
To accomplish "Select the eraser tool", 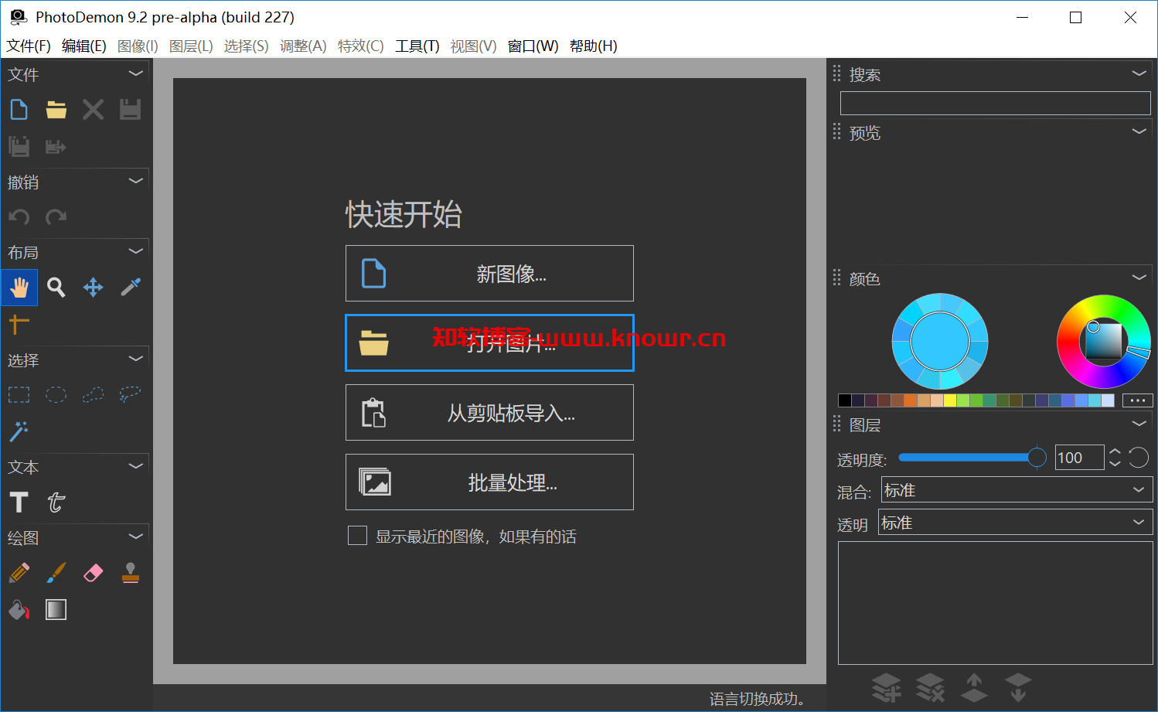I will [x=94, y=573].
